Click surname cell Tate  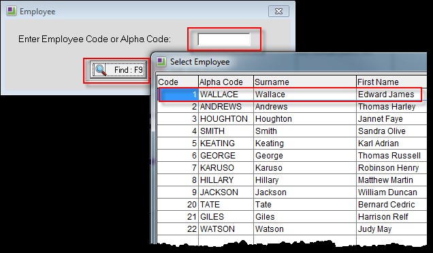305,205
